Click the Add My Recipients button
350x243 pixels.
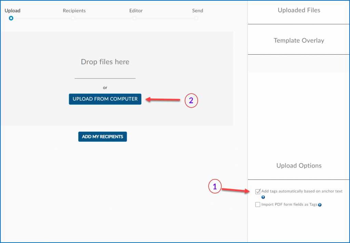click(103, 137)
